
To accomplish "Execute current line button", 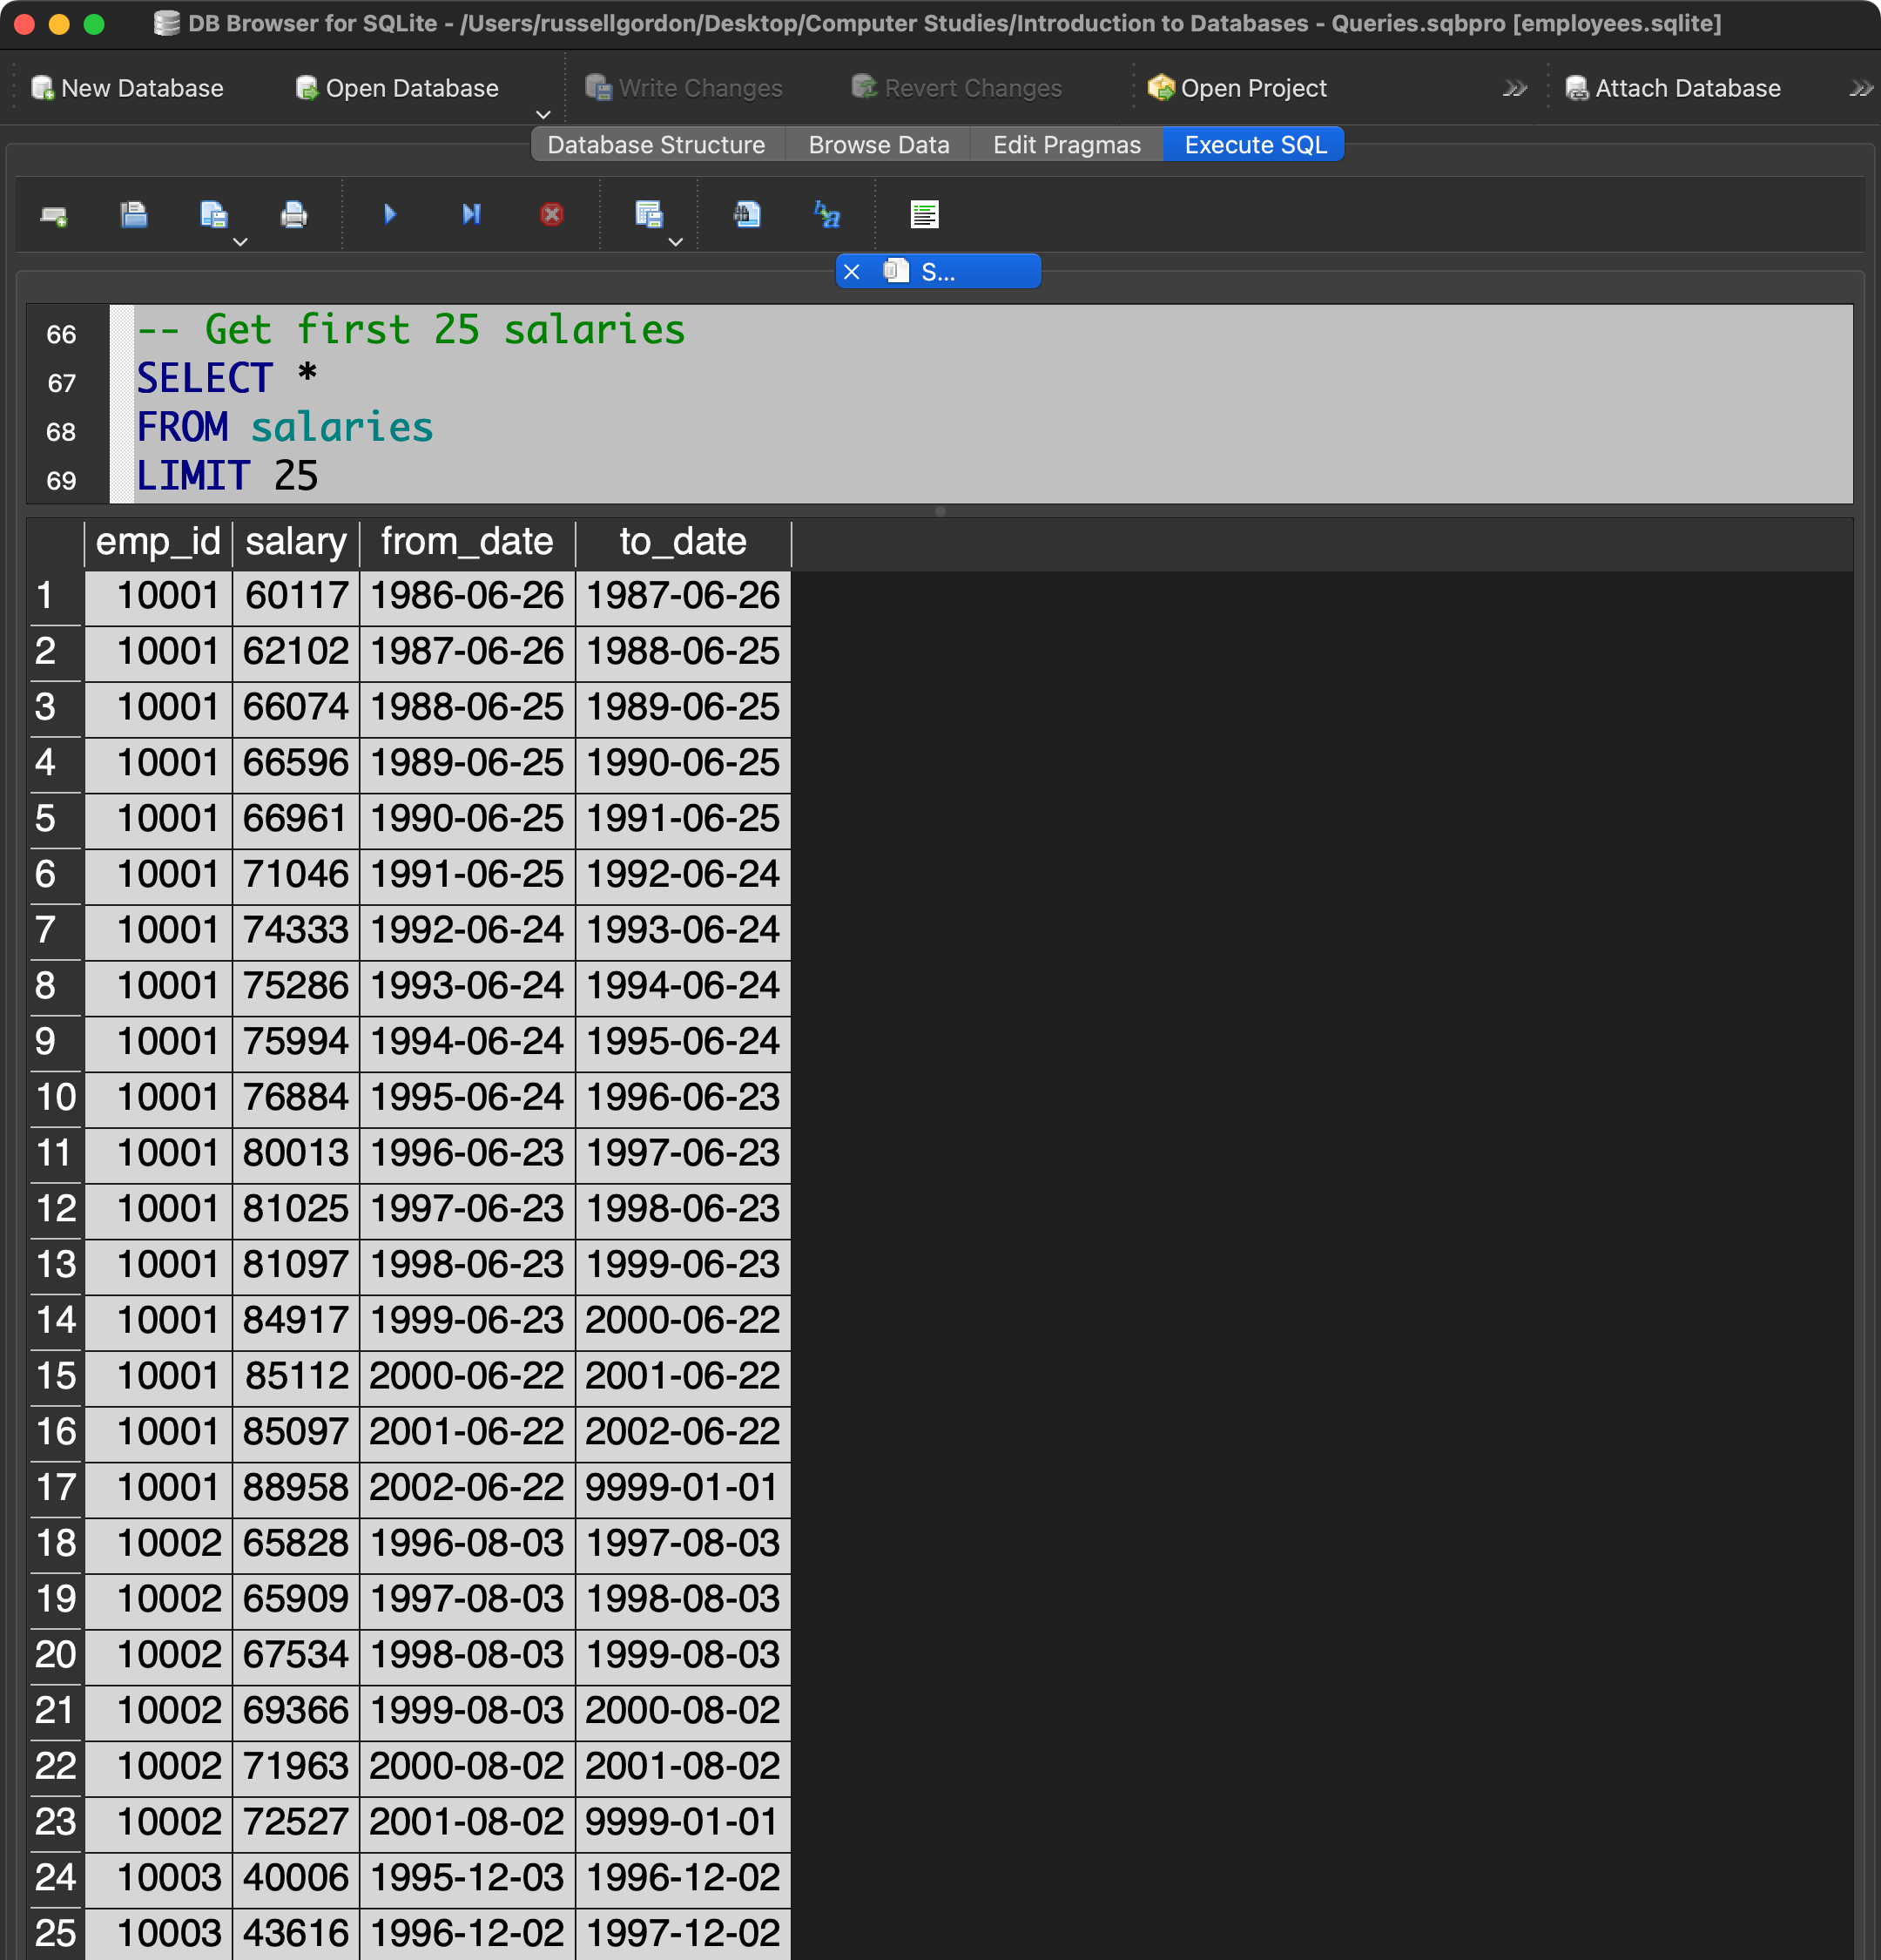I will (471, 215).
